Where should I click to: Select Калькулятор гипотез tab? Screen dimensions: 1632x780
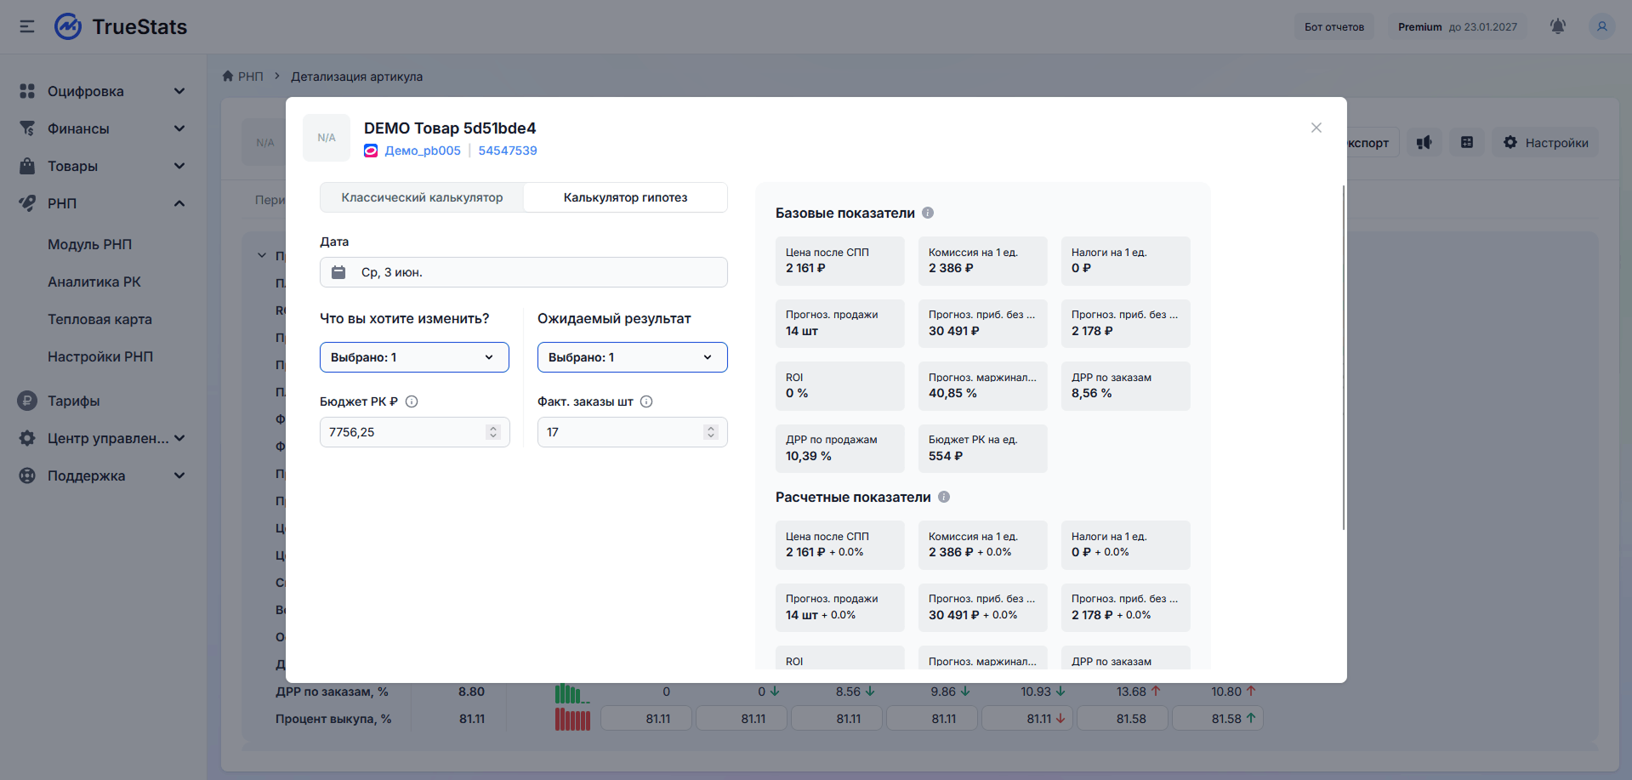[625, 197]
